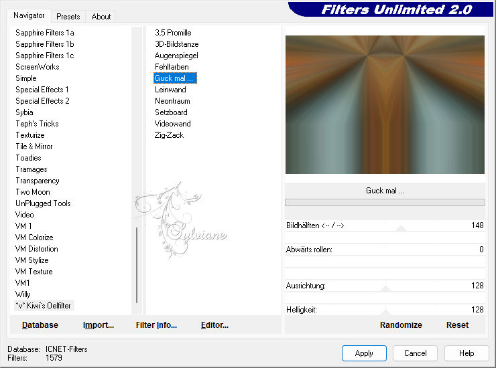Screen dimensions: 496x368
Task: Open Filter Info...
Action: click(156, 325)
